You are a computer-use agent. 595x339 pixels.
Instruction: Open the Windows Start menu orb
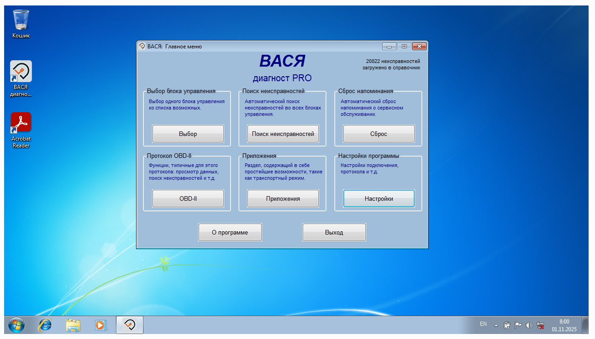(17, 325)
